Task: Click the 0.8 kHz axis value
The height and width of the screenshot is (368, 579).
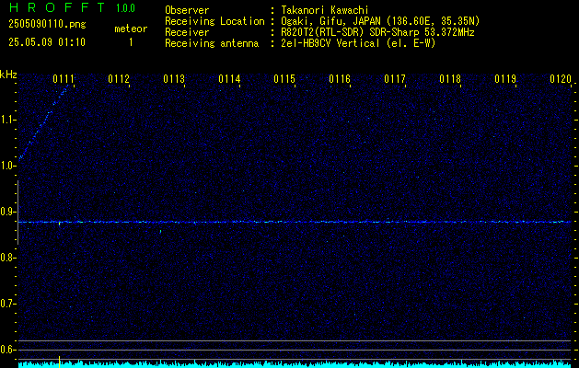Action: [x=7, y=258]
